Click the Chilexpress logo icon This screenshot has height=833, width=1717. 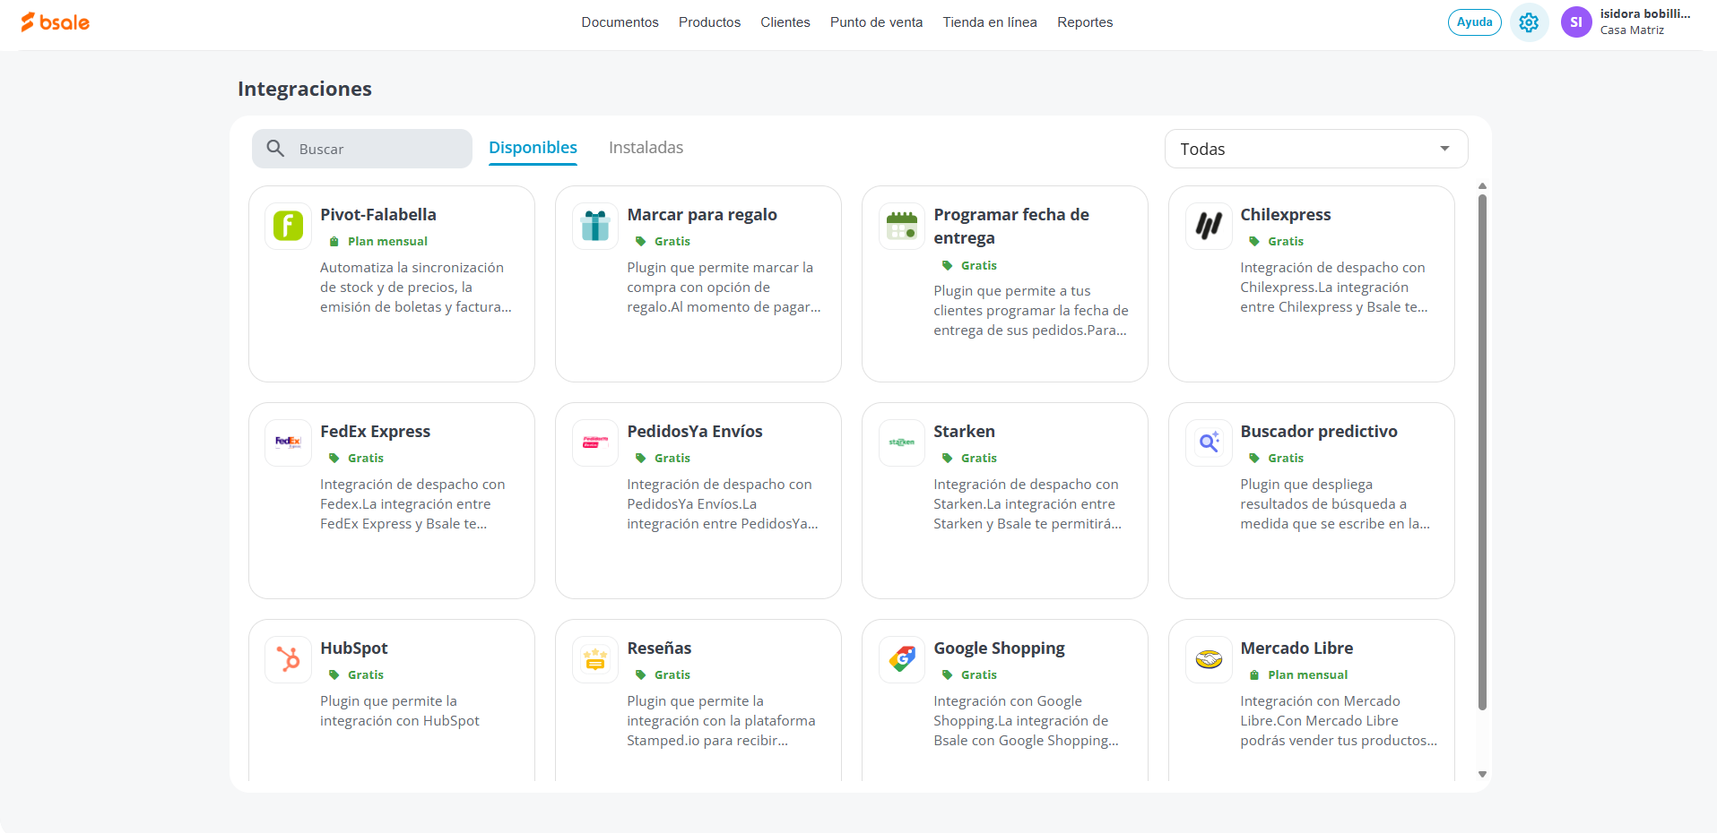(1209, 226)
